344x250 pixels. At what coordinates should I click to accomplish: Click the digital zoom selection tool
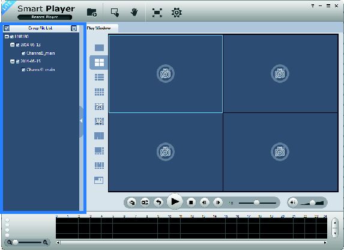click(115, 13)
